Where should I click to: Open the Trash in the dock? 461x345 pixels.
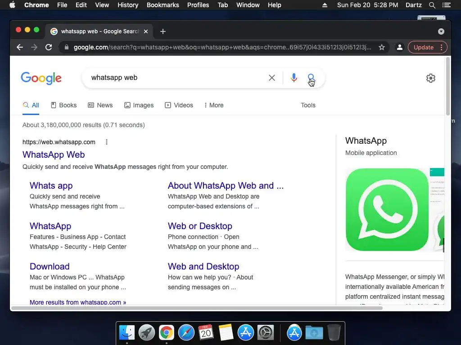point(334,333)
